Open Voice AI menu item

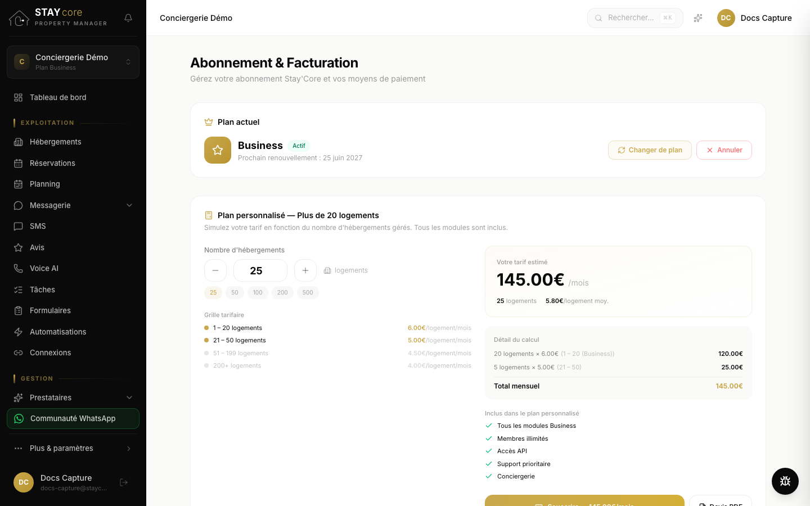pyautogui.click(x=73, y=268)
